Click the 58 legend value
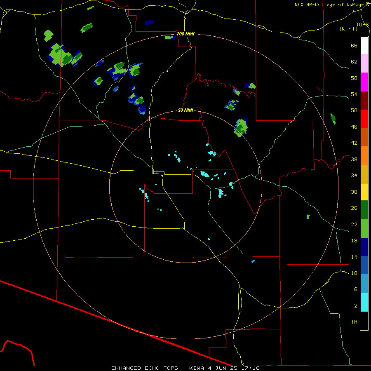The height and width of the screenshot is (371, 371). click(354, 78)
